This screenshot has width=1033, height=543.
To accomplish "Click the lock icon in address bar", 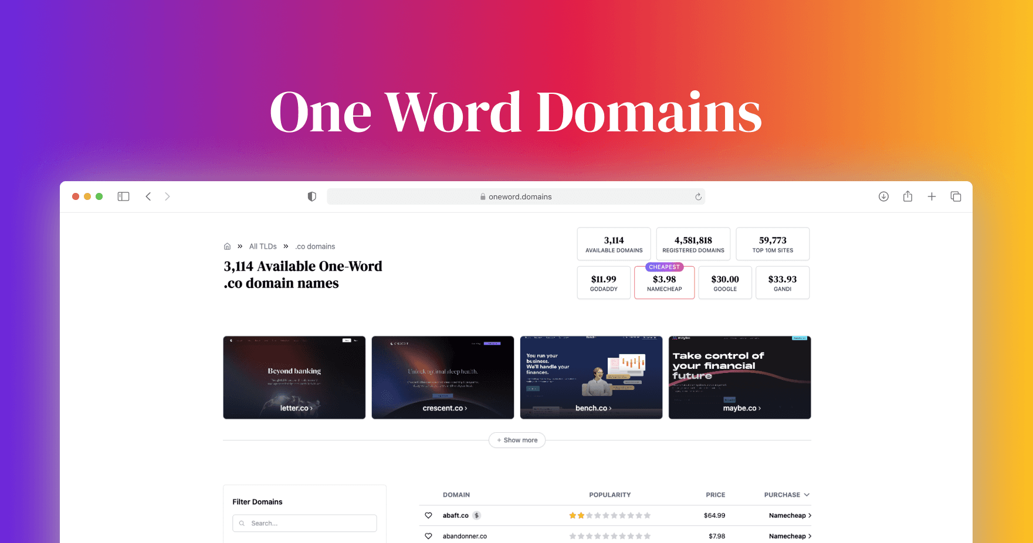I will pyautogui.click(x=483, y=197).
